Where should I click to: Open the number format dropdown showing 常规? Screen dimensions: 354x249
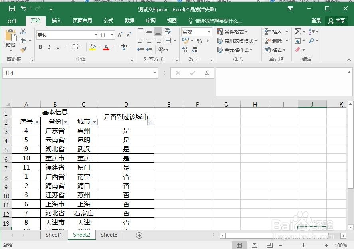pos(196,31)
